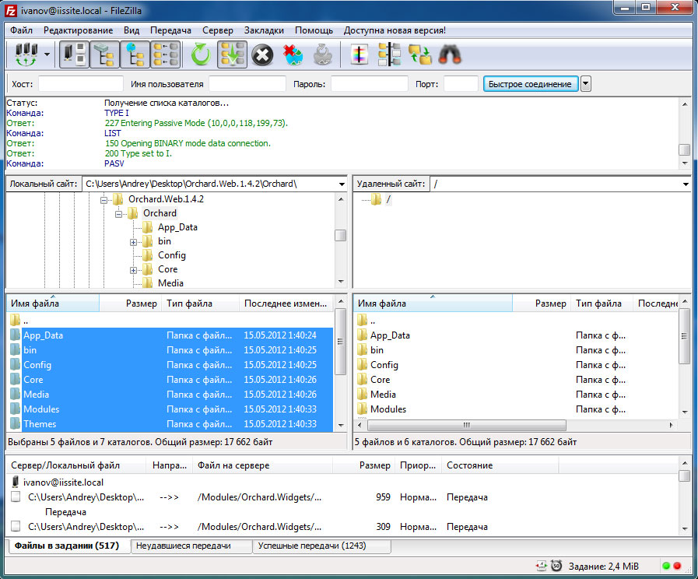Cancel the current operation with X icon
Viewport: 698px width, 579px height.
coord(263,54)
